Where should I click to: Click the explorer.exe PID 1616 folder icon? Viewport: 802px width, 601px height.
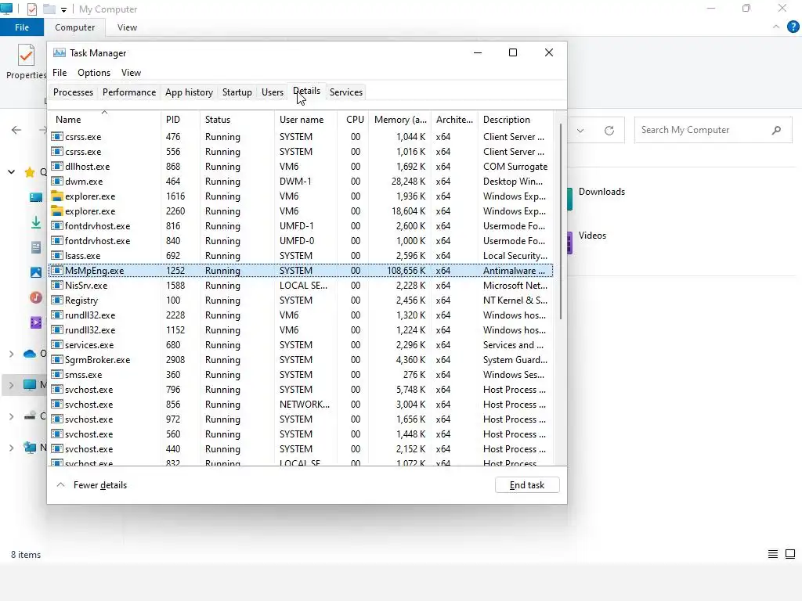(x=56, y=196)
